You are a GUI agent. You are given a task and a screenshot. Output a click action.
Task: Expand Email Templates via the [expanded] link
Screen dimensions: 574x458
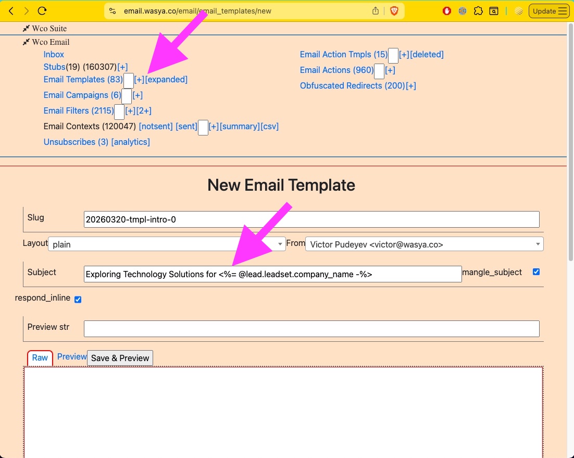pos(168,79)
